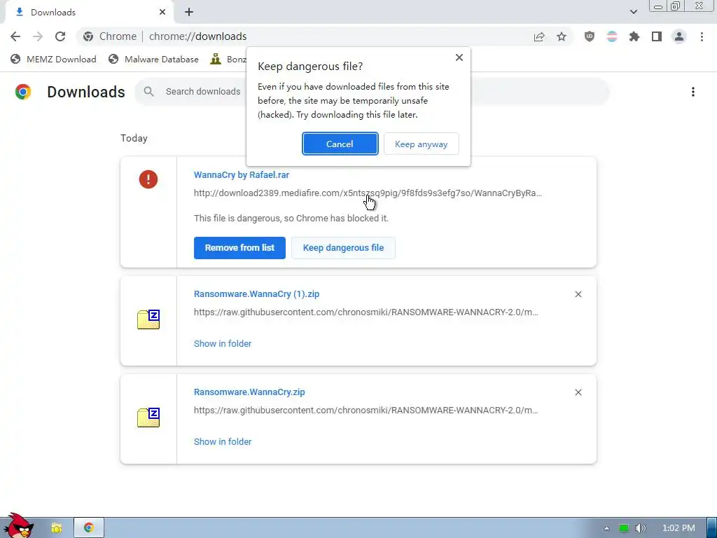The image size is (717, 538).
Task: Show Ransomware.WannaCry.zip in folder
Action: click(223, 441)
